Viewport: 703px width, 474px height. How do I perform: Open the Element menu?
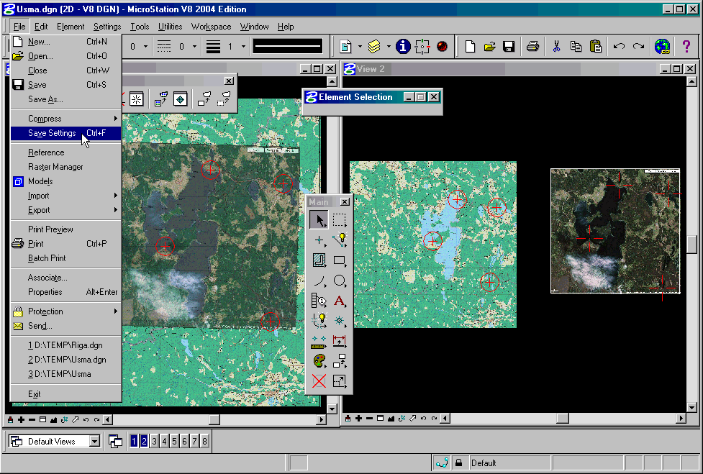pos(71,27)
